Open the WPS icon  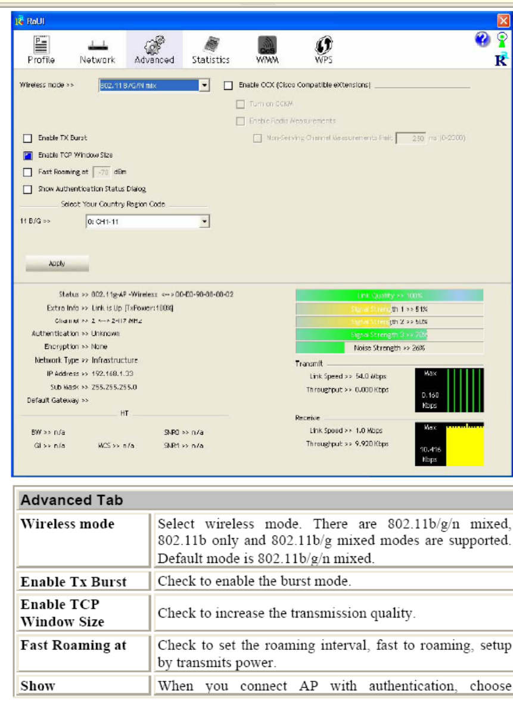(323, 45)
